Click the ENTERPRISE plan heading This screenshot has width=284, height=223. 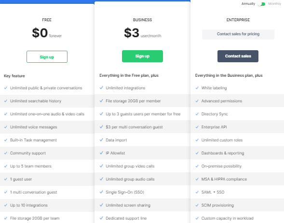238,20
